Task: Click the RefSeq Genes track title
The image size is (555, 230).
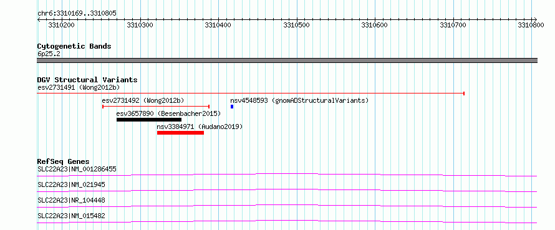Action: (64, 161)
